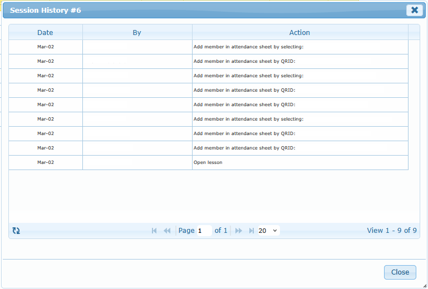Image resolution: width=428 pixels, height=289 pixels.
Task: Click the empty By cell in first row
Action: [x=137, y=47]
